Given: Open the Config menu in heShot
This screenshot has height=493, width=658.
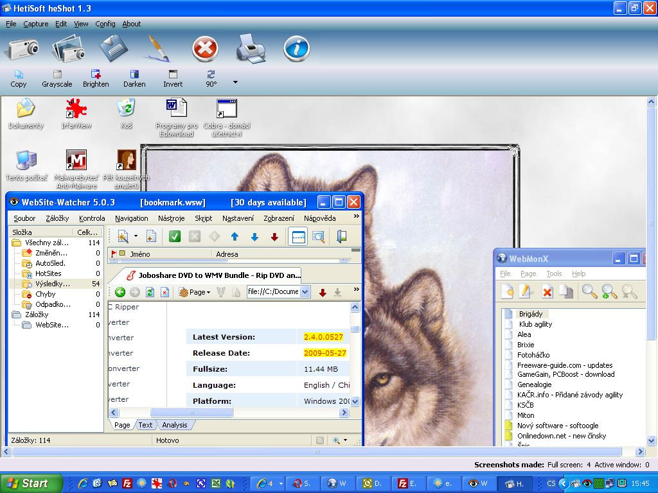Looking at the screenshot, I should [x=105, y=24].
